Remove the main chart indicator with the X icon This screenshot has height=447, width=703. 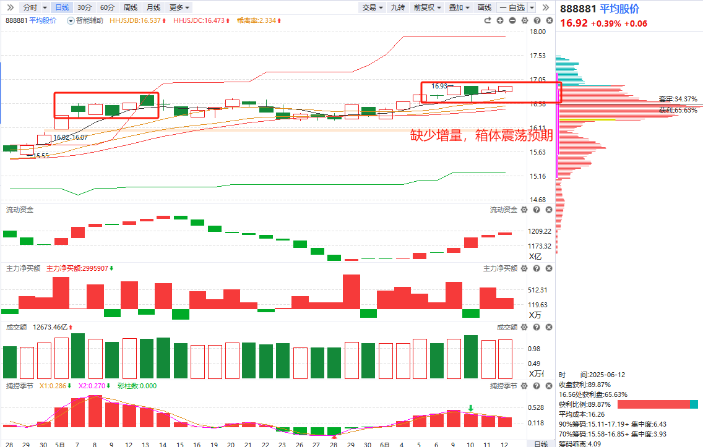pyautogui.click(x=550, y=20)
